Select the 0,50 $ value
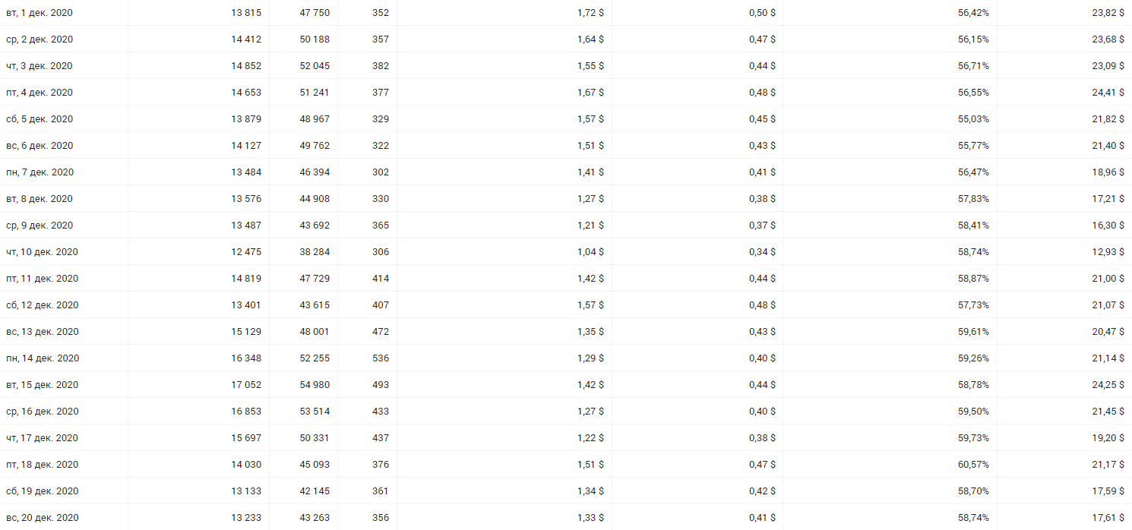This screenshot has height=530, width=1132. coord(762,13)
